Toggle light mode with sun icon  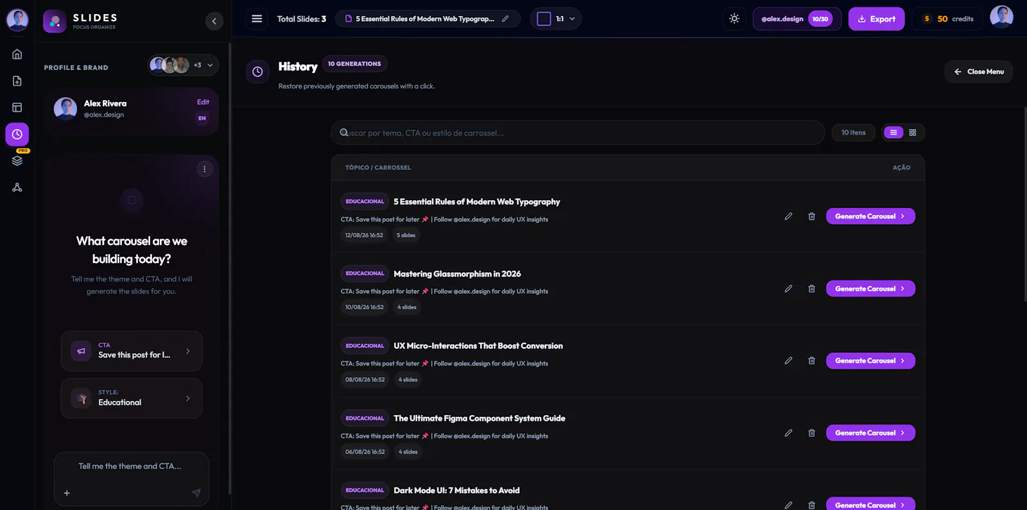[x=734, y=19]
